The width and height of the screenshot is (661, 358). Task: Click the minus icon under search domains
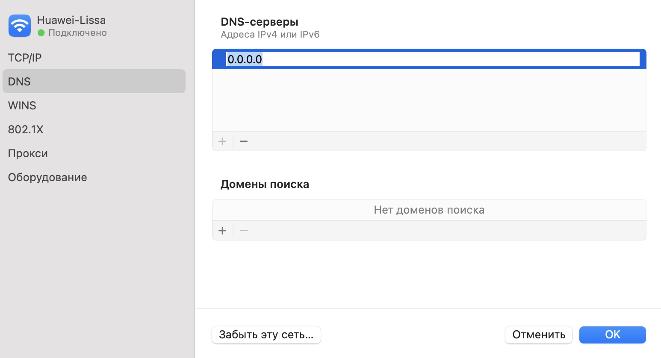click(x=243, y=230)
